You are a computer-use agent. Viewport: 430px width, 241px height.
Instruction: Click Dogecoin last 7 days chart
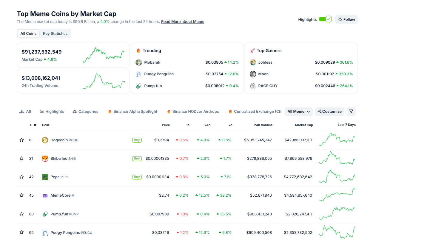tap(337, 140)
